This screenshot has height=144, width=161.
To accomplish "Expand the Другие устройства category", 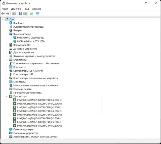I will [7, 53].
